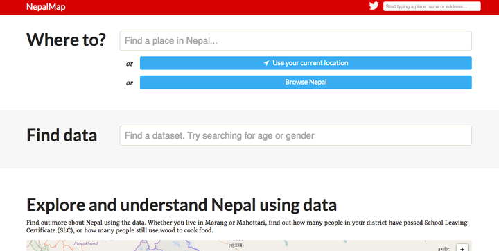Open the Twitter bird icon link
499x251 pixels.
374,6
